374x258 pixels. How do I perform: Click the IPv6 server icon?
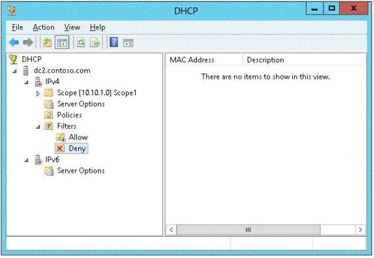(38, 159)
